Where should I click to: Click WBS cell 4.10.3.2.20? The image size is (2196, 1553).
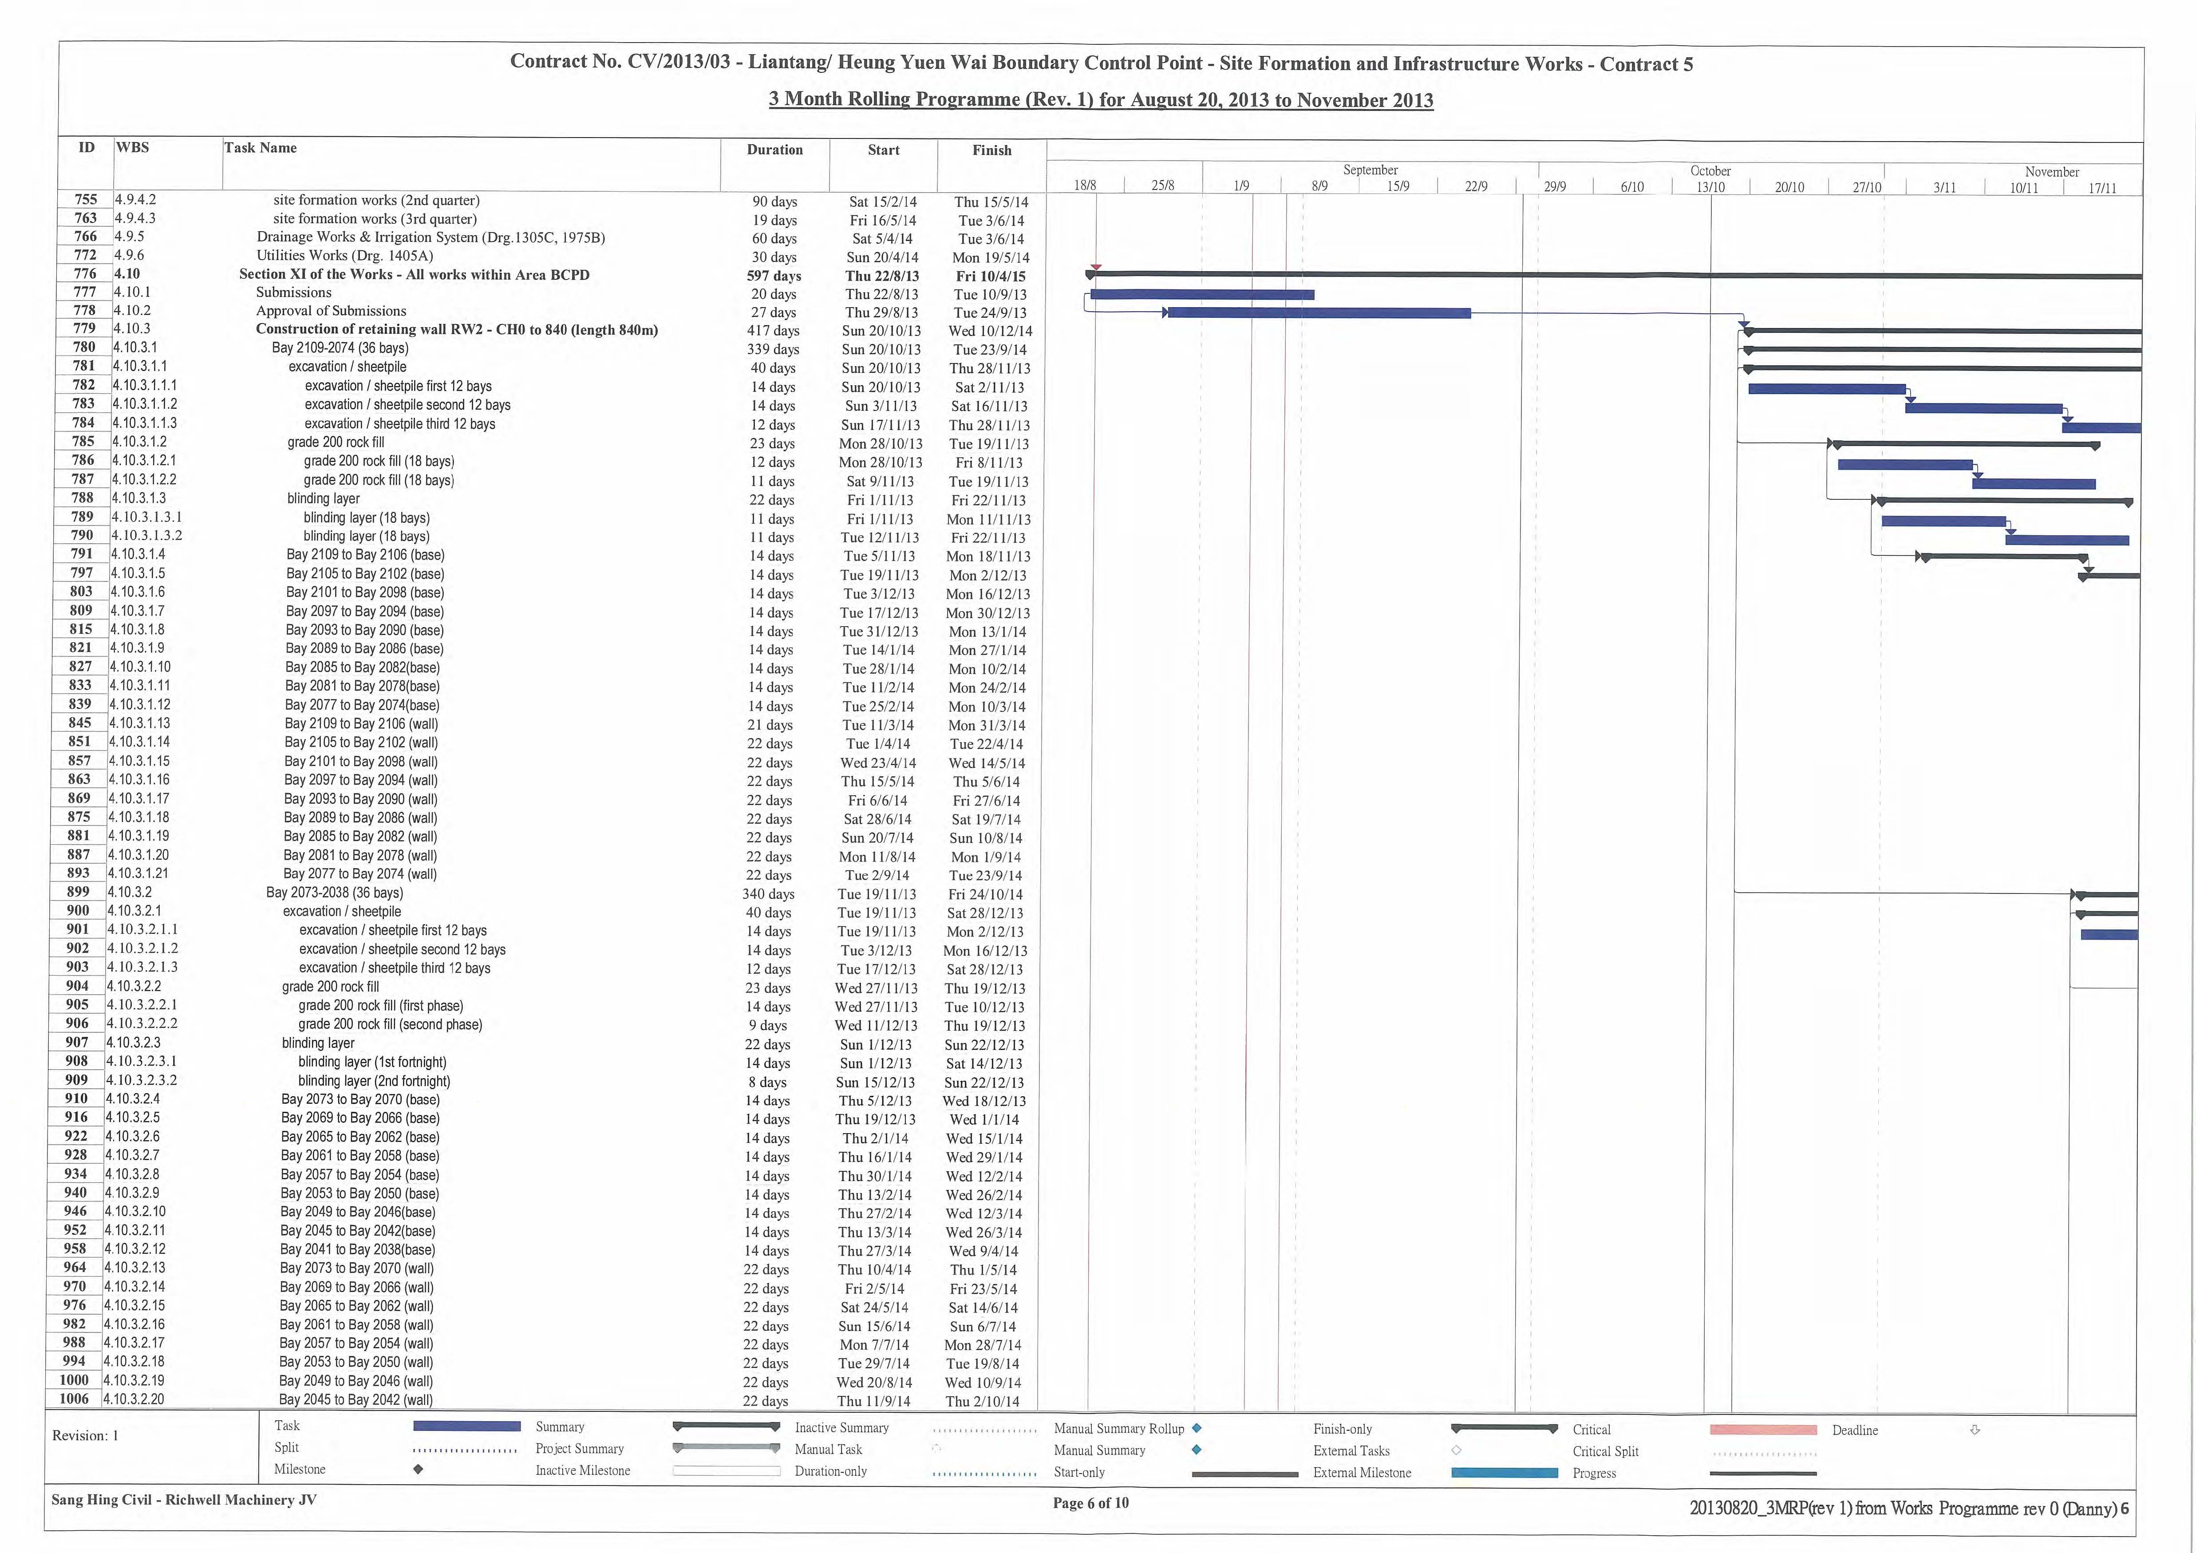[x=133, y=1398]
